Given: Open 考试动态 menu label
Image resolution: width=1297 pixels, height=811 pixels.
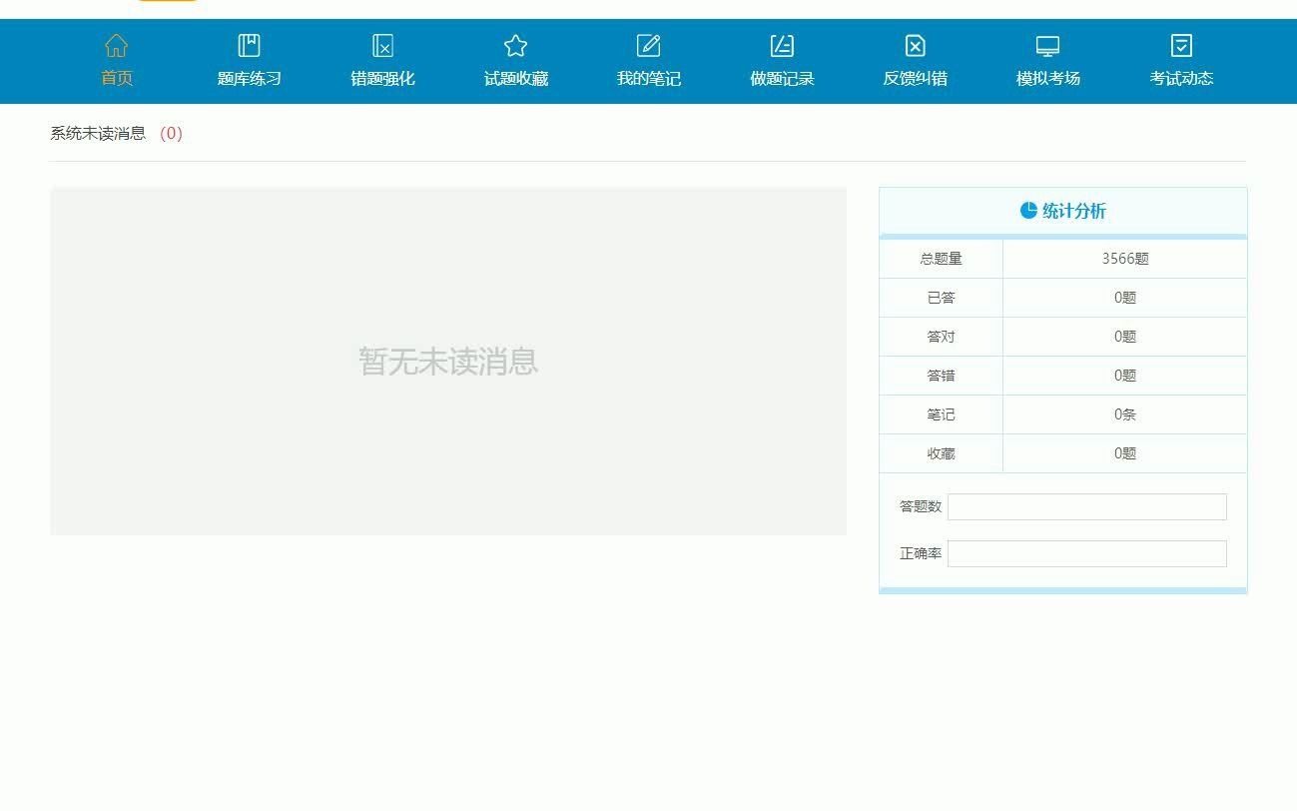Looking at the screenshot, I should (1181, 78).
